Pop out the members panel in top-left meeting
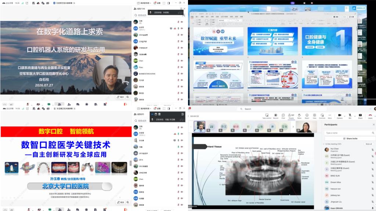 coord(181,9)
